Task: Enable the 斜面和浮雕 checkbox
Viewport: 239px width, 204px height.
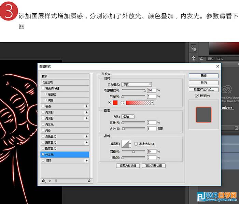Action: coord(43,88)
